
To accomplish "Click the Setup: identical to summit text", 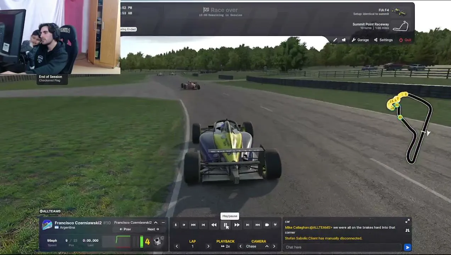I will pos(371,14).
